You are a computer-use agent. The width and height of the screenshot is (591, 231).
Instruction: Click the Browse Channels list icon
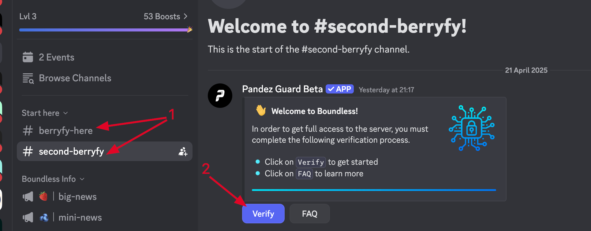pos(28,78)
